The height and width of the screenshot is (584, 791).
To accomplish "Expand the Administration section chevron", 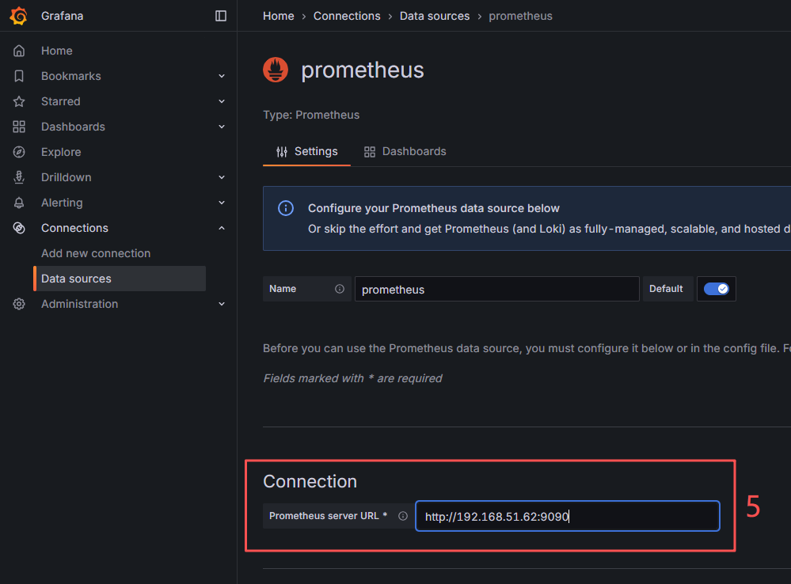I will (222, 304).
